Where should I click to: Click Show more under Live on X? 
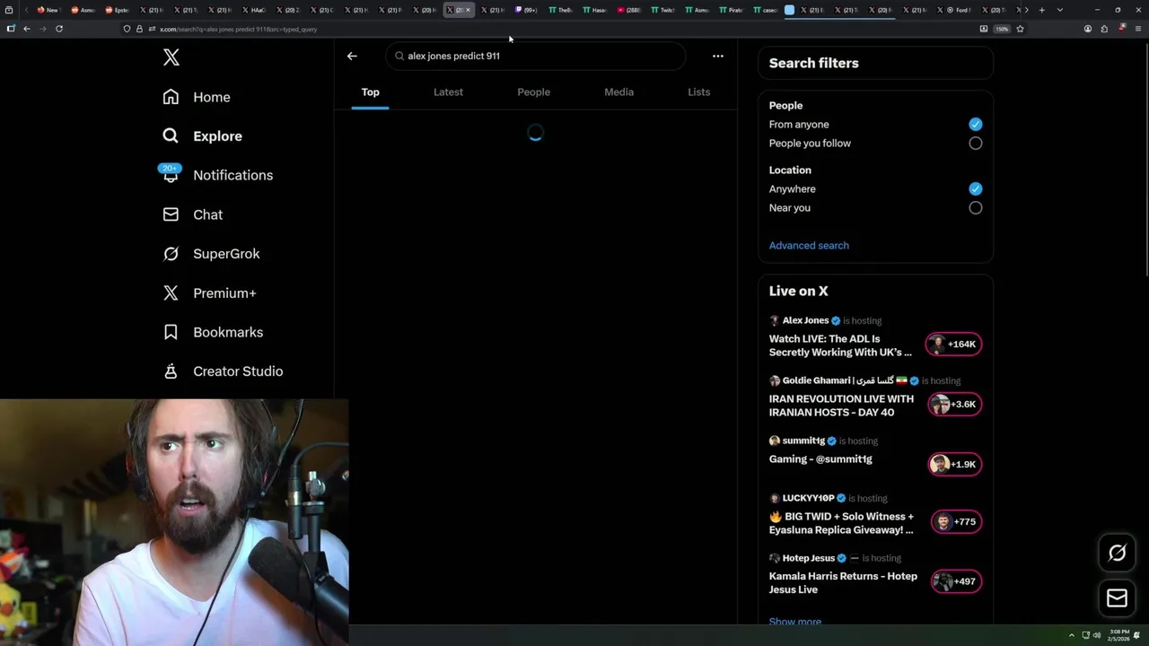[x=795, y=621]
